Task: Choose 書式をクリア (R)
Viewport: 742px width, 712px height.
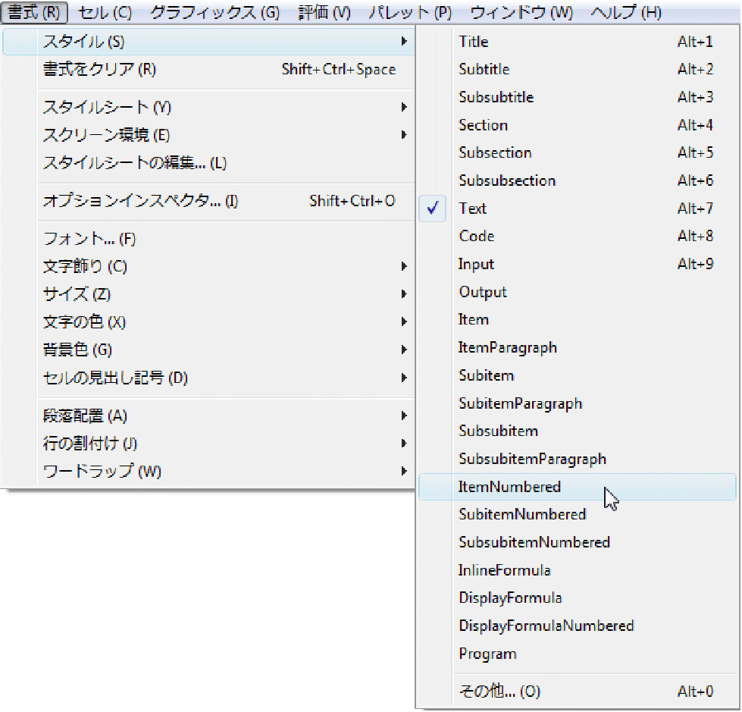Action: (208, 70)
